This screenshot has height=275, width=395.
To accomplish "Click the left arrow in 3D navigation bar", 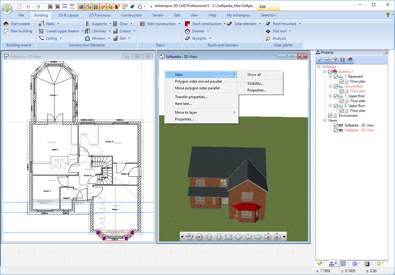I will pos(248,237).
